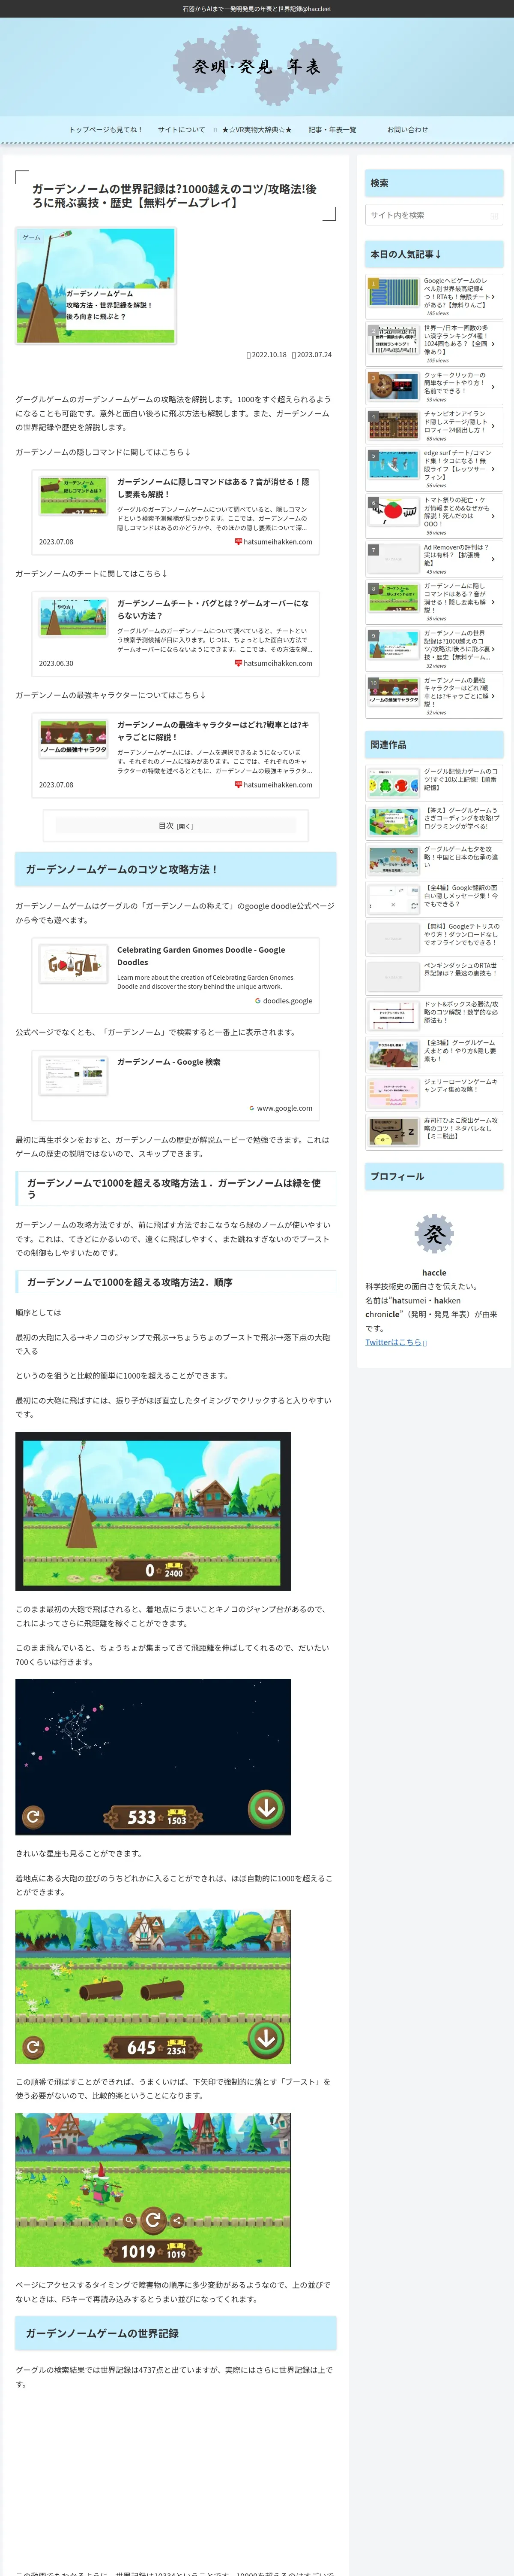The image size is (514, 2576).
Task: Open ドット&ボックス必勝法 related article
Action: pos(434,1015)
